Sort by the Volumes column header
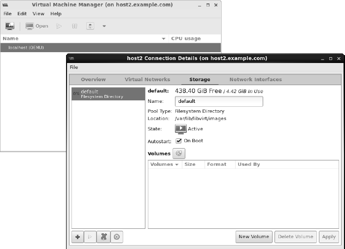Screen dimensions: 345x249 [x=165, y=164]
